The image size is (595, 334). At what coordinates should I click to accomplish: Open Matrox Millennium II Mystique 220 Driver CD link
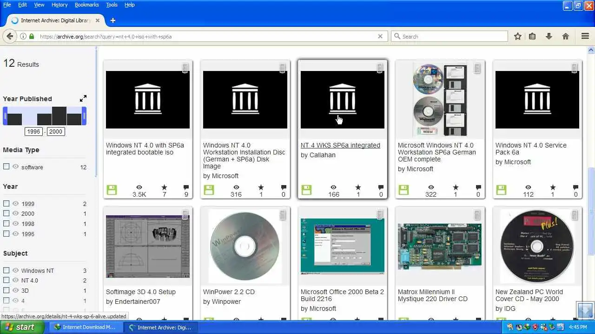tap(433, 295)
